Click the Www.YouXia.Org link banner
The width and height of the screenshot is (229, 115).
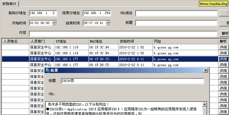point(214,4)
